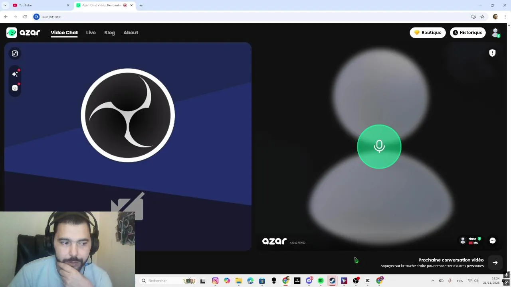
Task: Open Task View from the taskbar
Action: click(203, 281)
